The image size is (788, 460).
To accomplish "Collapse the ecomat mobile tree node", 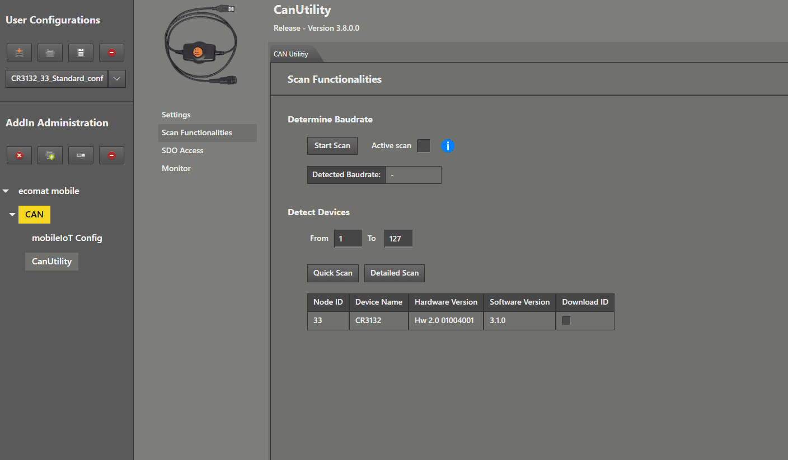I will 6,191.
